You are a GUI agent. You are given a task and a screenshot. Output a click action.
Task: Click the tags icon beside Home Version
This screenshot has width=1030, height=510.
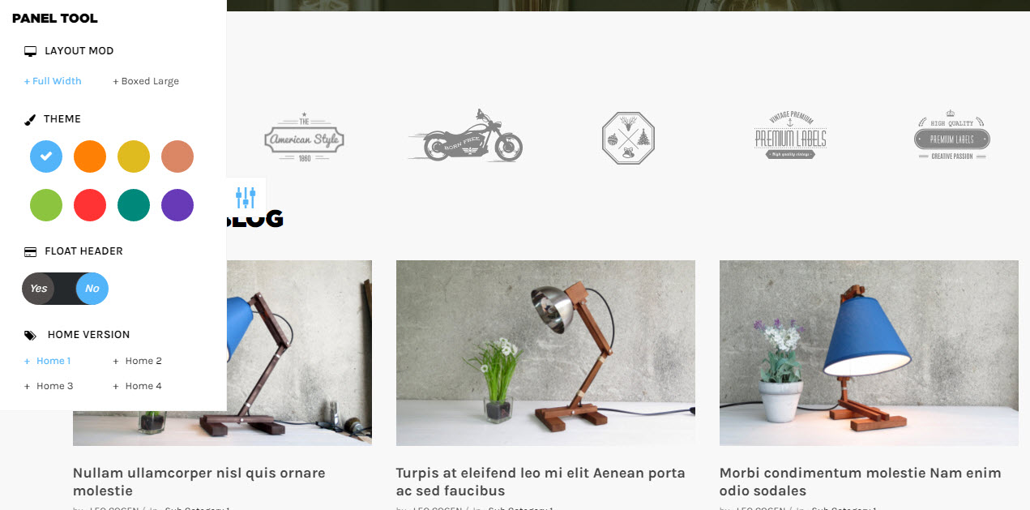click(x=30, y=335)
